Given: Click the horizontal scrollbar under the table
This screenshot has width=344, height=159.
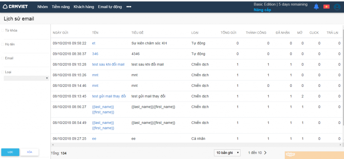Looking at the screenshot, I should [195, 145].
